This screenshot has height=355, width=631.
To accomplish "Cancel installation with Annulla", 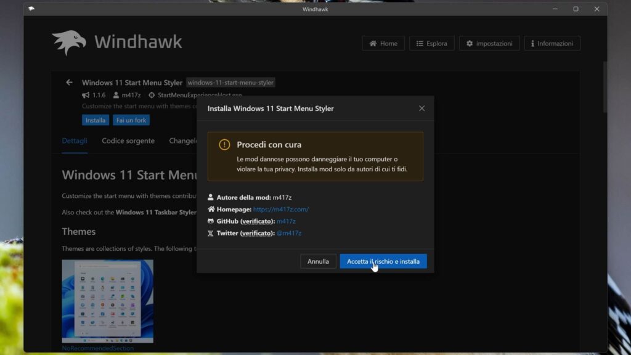I will [318, 261].
